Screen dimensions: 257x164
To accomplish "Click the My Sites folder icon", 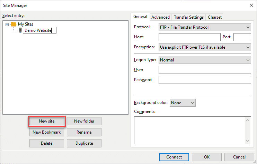I will tap(14, 24).
